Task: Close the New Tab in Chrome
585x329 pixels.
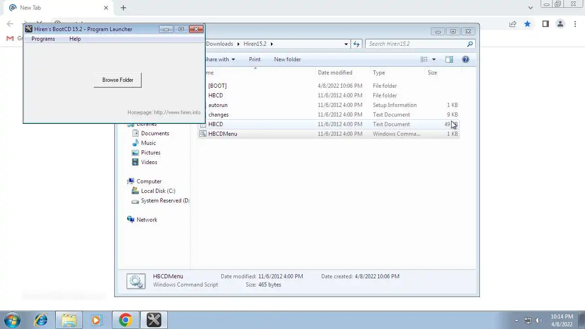Action: point(106,8)
